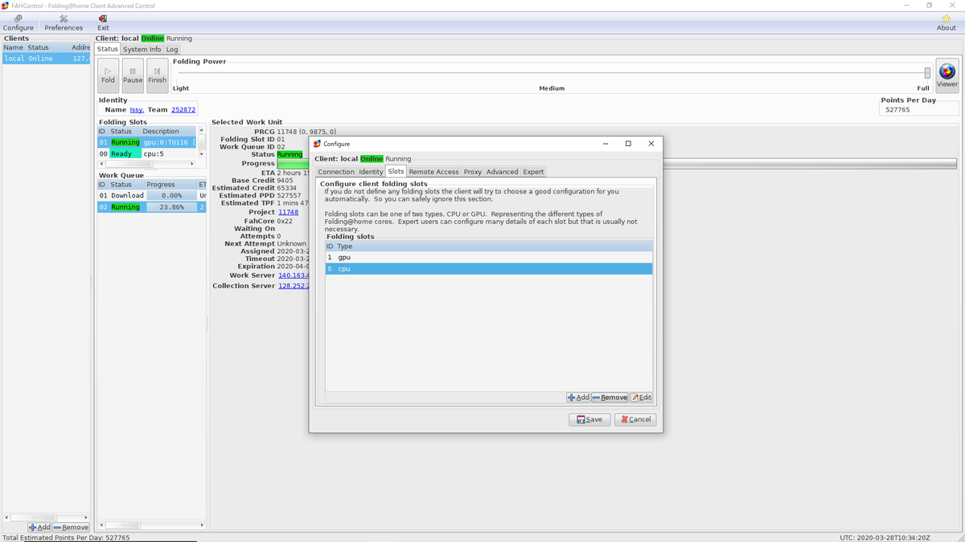Open the Remote Access tab
The width and height of the screenshot is (965, 542).
[433, 172]
